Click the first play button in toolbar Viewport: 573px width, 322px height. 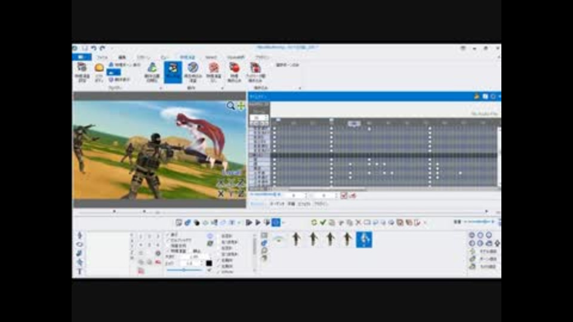[249, 222]
